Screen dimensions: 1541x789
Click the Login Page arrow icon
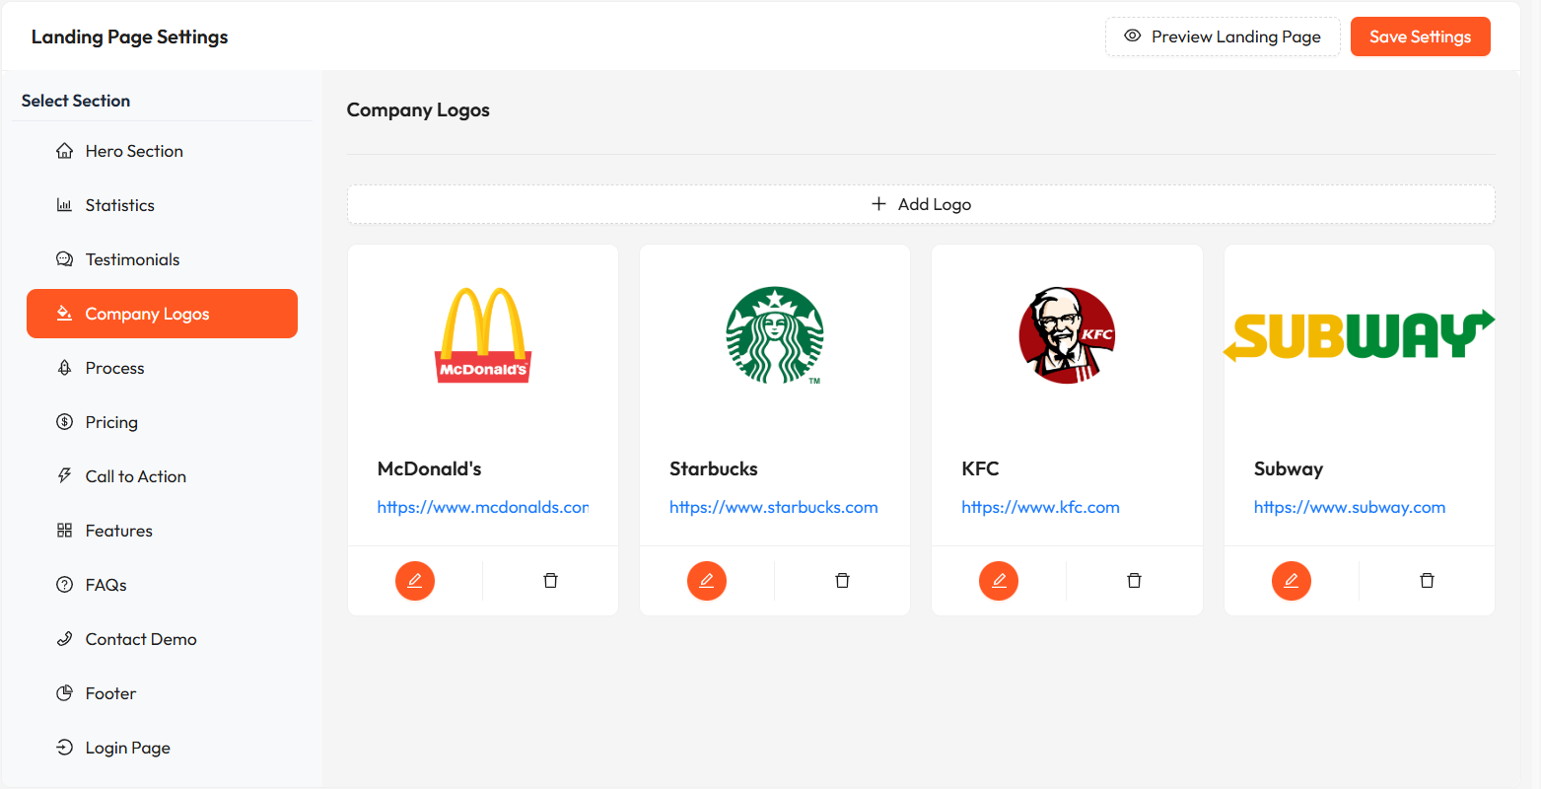tap(65, 748)
